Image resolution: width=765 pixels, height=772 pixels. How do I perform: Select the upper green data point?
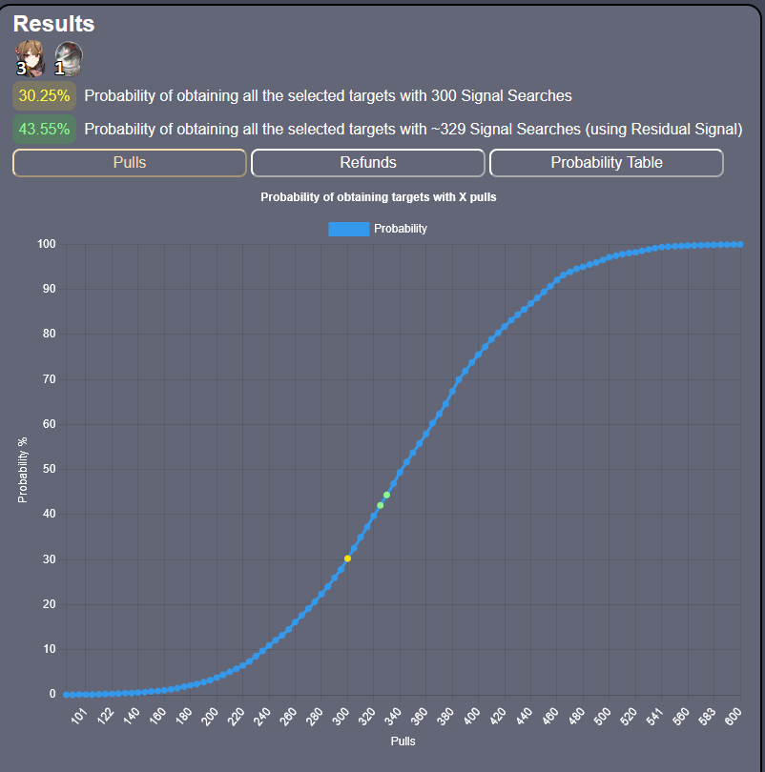coord(386,495)
